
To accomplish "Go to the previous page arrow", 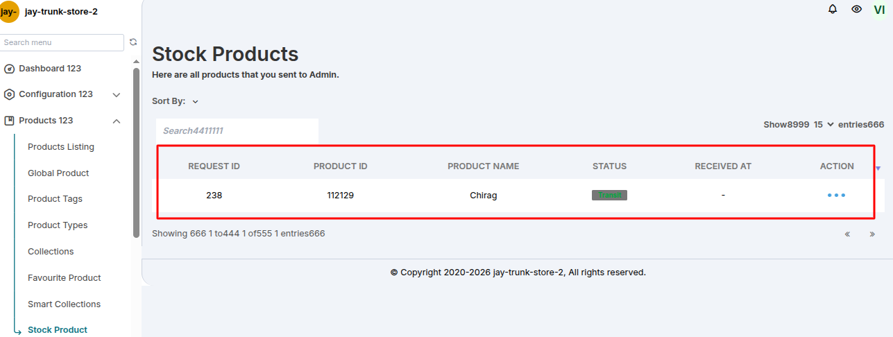I will click(847, 234).
